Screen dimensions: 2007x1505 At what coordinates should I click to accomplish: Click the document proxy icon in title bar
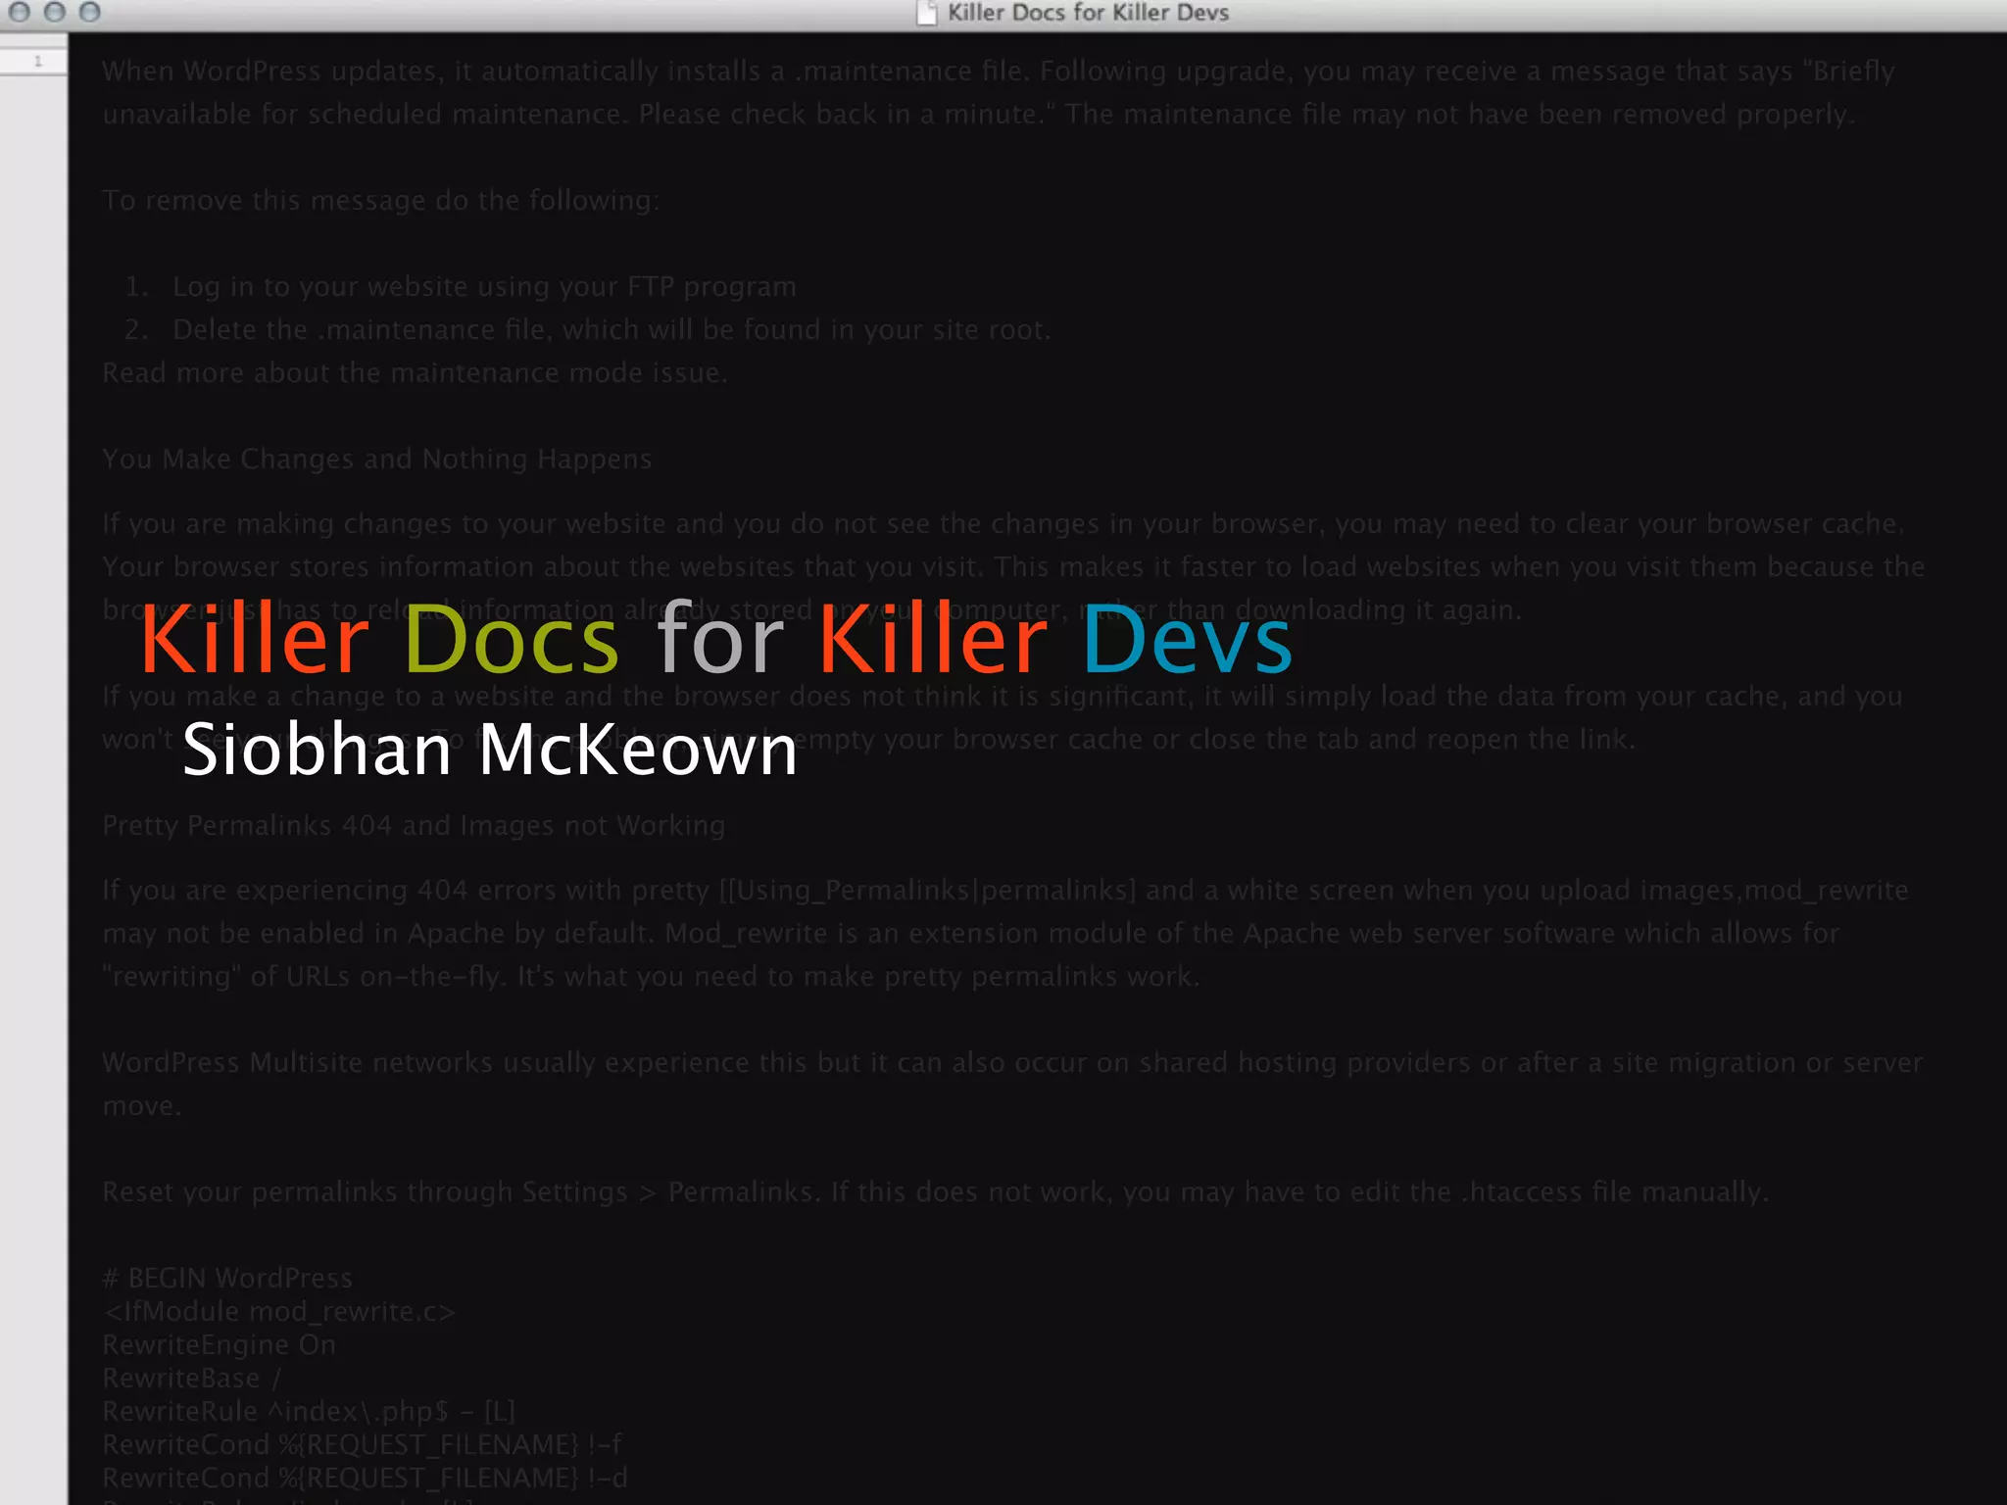[926, 13]
